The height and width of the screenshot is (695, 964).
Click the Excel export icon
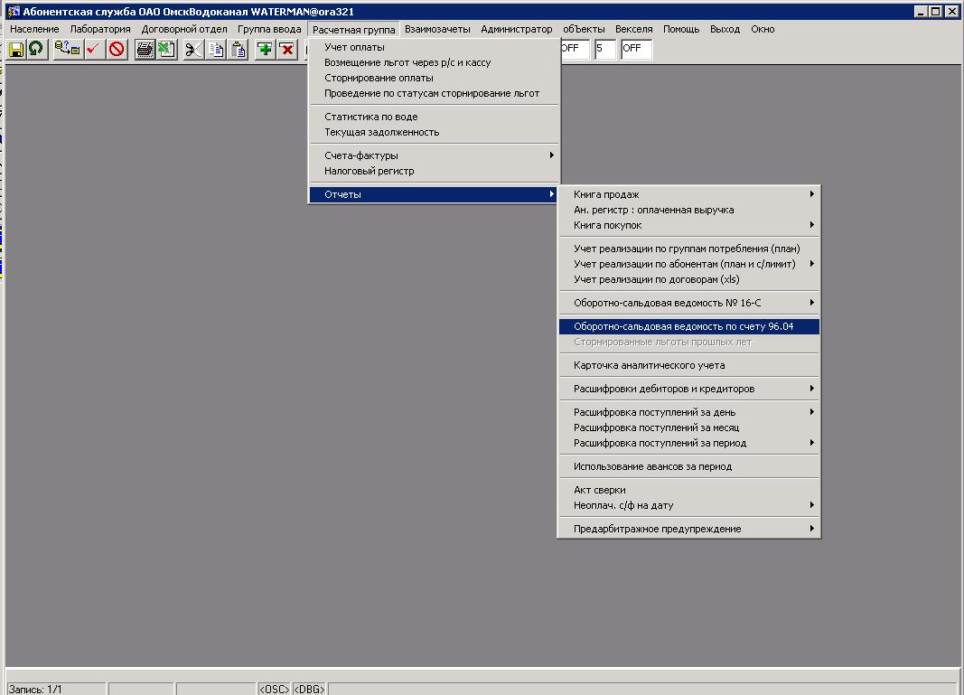(166, 49)
